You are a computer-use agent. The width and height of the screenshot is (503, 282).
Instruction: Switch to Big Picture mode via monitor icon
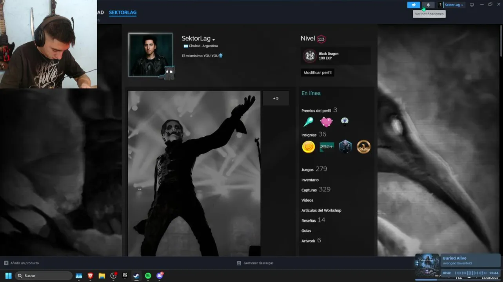point(472,5)
